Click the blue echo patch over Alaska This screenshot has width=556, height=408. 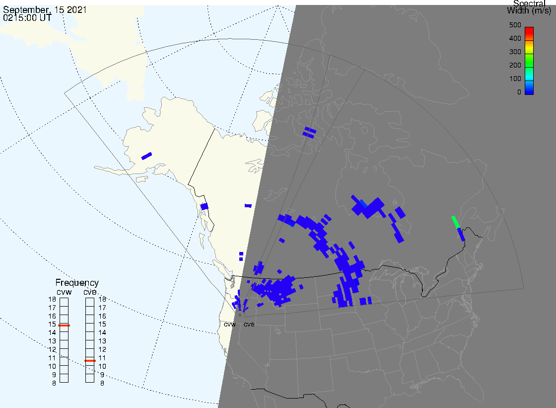(146, 156)
